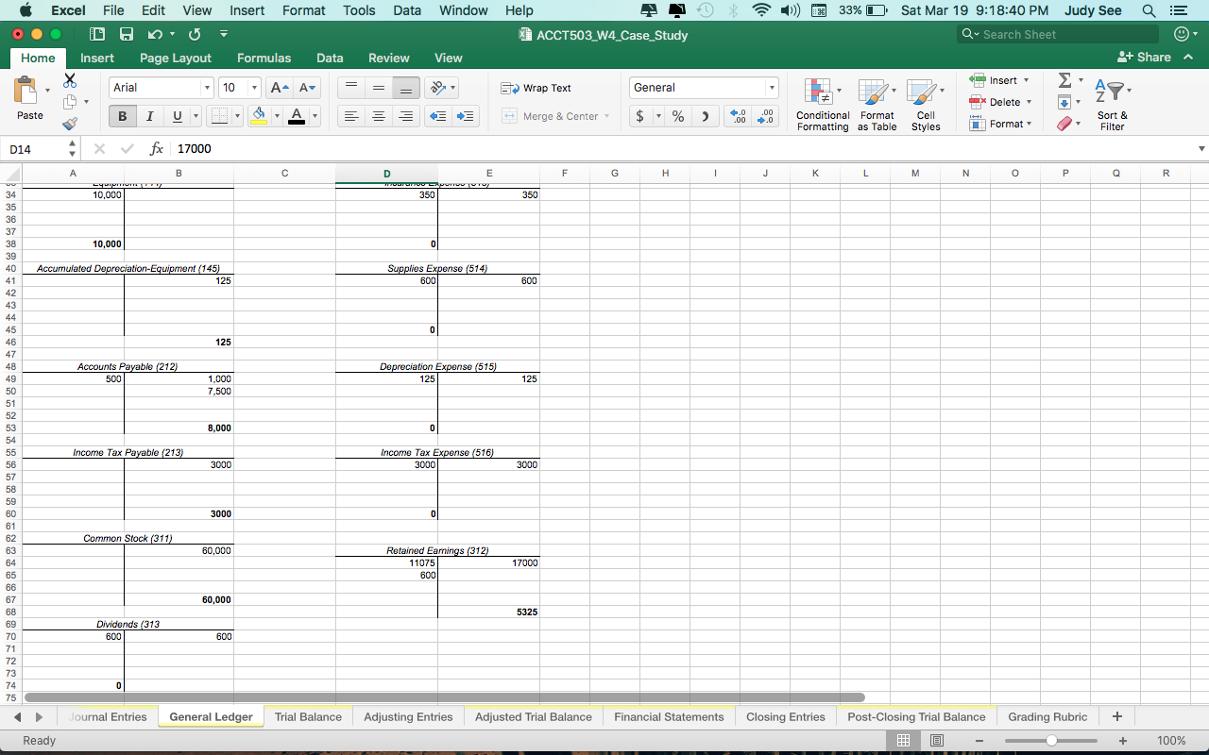
Task: Toggle Bold formatting
Action: tap(122, 116)
